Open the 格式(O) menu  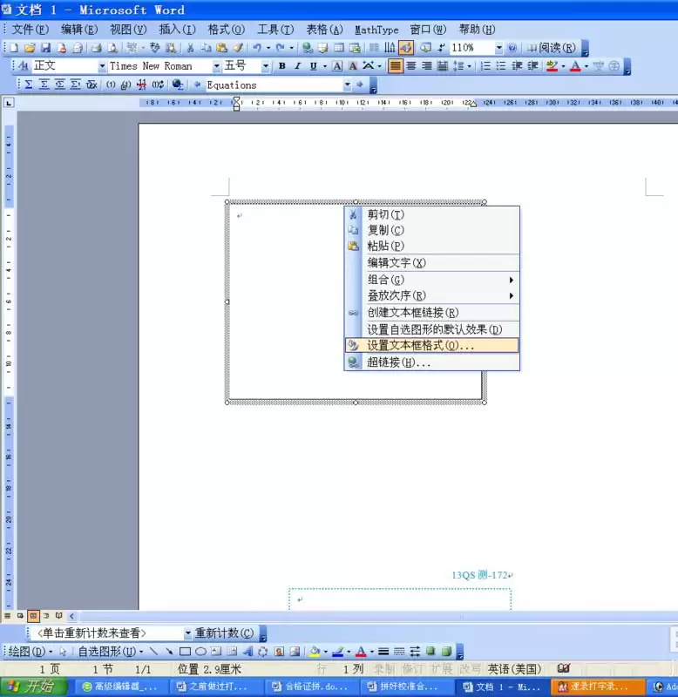(226, 30)
